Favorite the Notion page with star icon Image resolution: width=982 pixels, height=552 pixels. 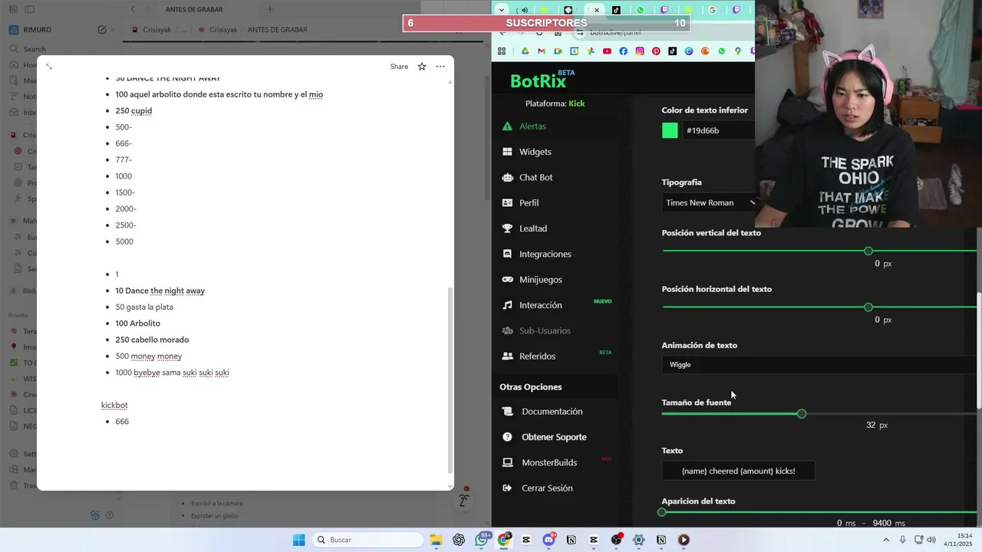(x=421, y=67)
